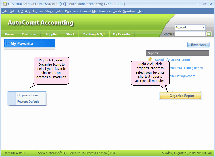
Task: Click the User ID: ADMIN status text
Action: pyautogui.click(x=14, y=153)
